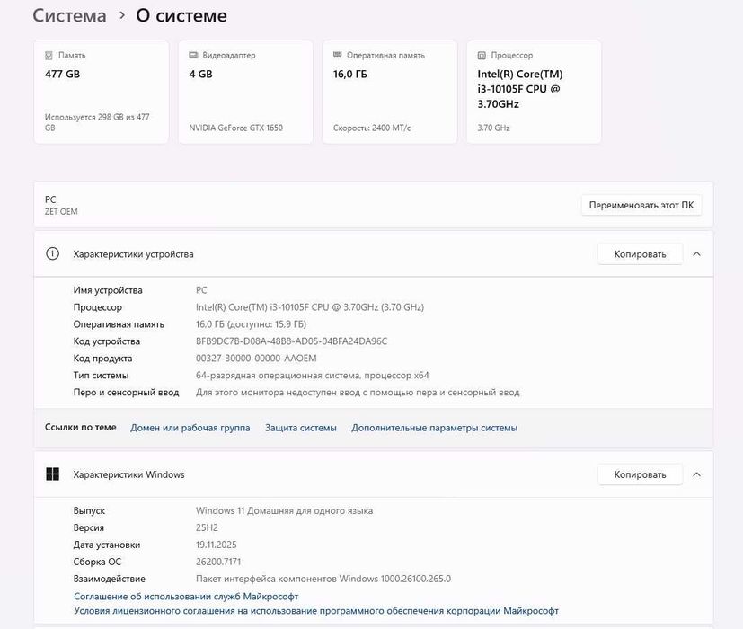Click Скорость: 2400 МТ/с text

click(x=372, y=128)
